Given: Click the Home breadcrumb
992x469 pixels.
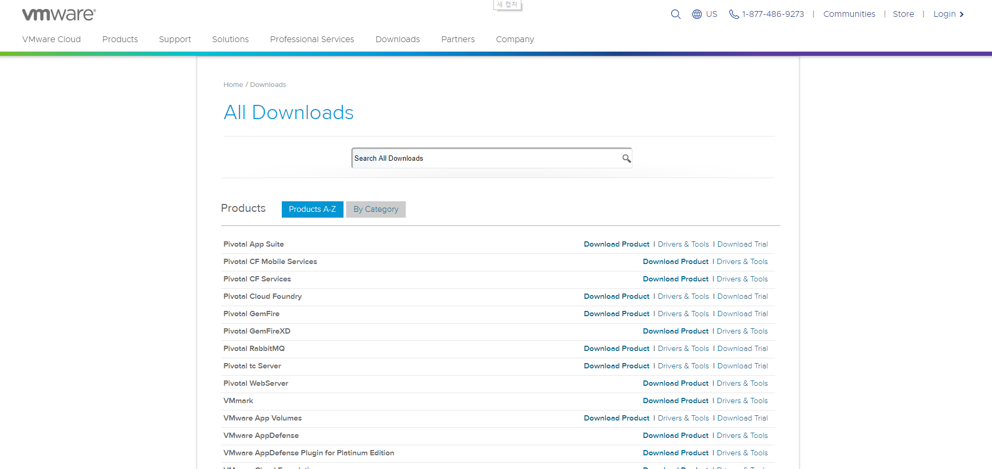Looking at the screenshot, I should click(233, 84).
